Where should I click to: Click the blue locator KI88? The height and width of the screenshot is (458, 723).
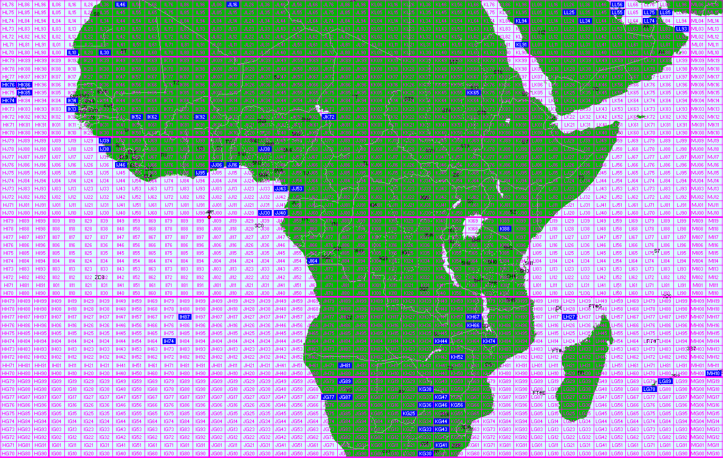(505, 228)
